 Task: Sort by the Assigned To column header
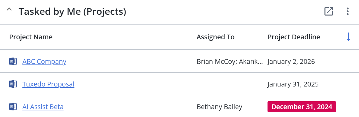point(215,37)
